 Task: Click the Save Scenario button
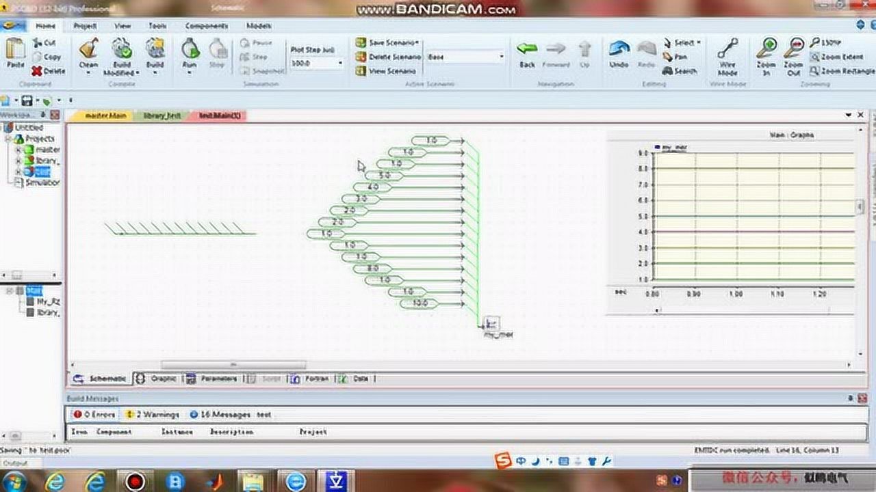pyautogui.click(x=387, y=42)
